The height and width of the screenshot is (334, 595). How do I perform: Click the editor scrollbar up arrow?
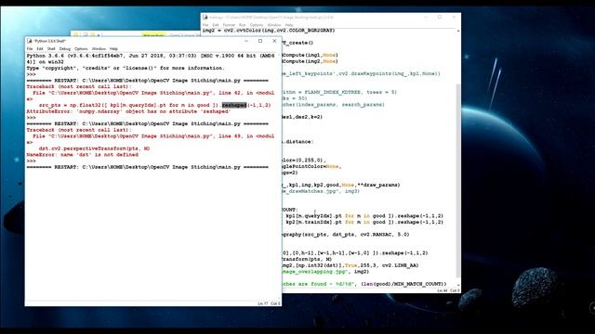click(x=458, y=31)
